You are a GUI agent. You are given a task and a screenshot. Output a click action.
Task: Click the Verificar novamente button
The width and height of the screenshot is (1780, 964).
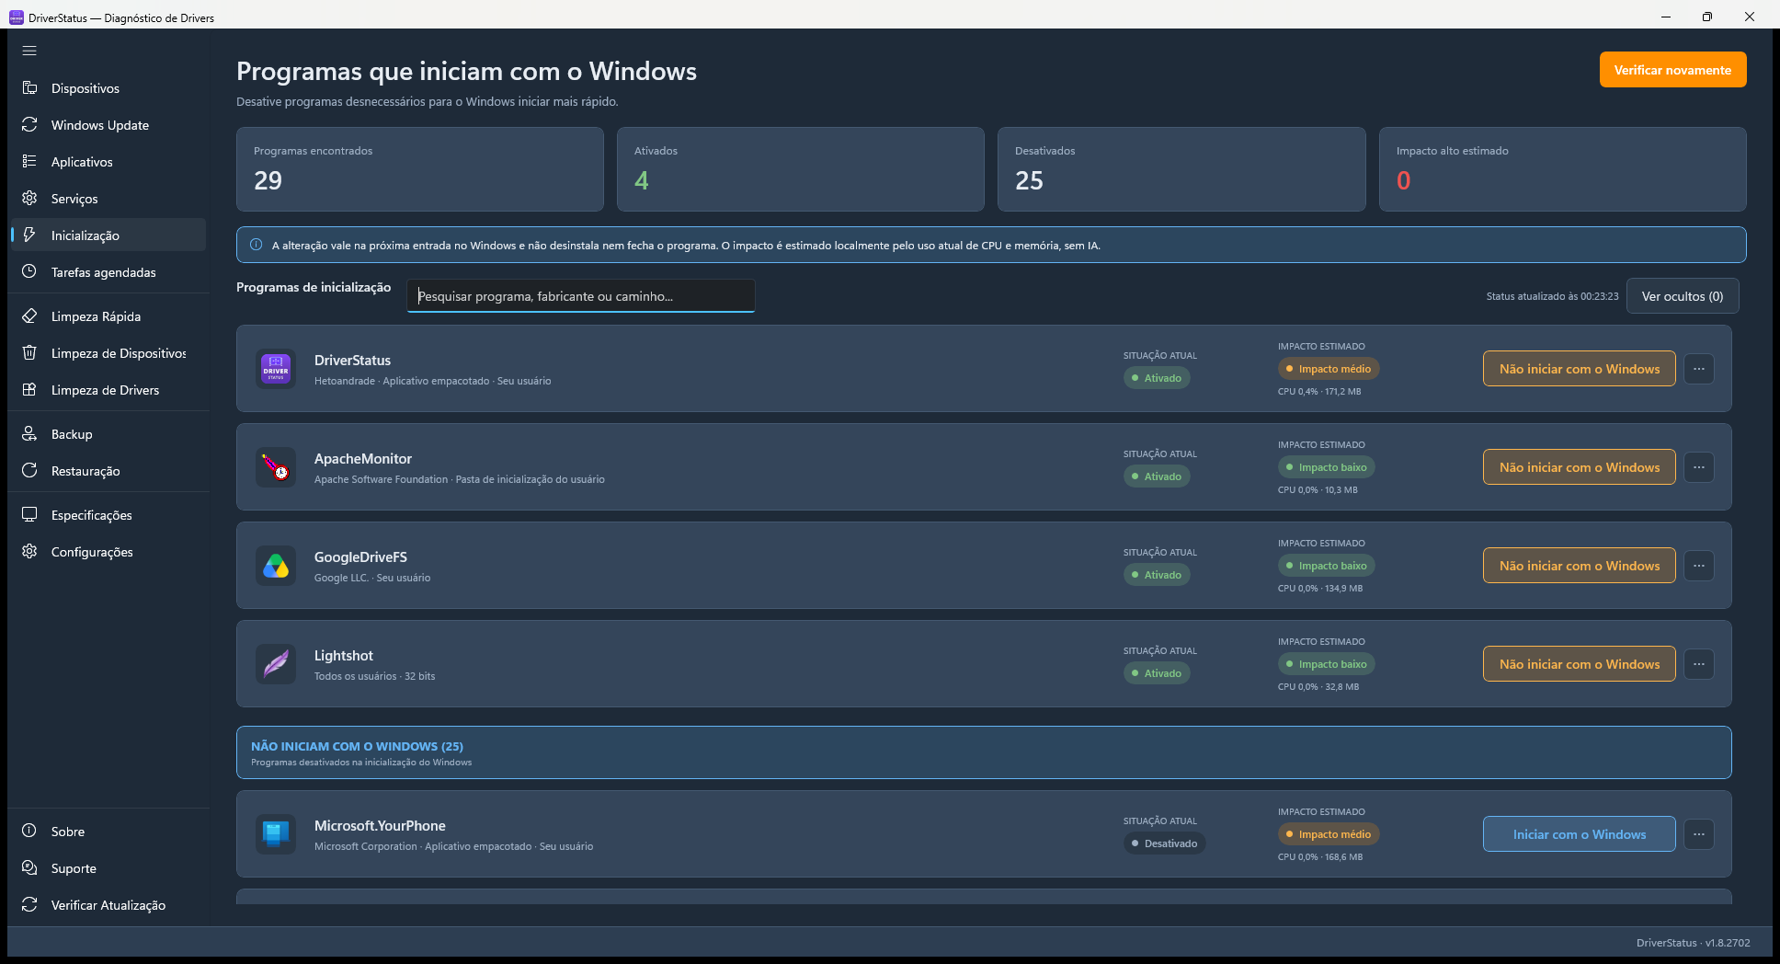[x=1672, y=70]
